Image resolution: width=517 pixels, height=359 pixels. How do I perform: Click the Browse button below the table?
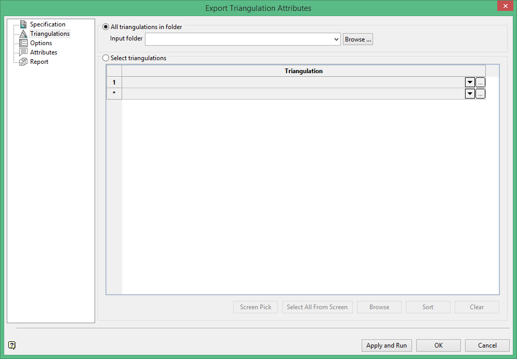[379, 307]
